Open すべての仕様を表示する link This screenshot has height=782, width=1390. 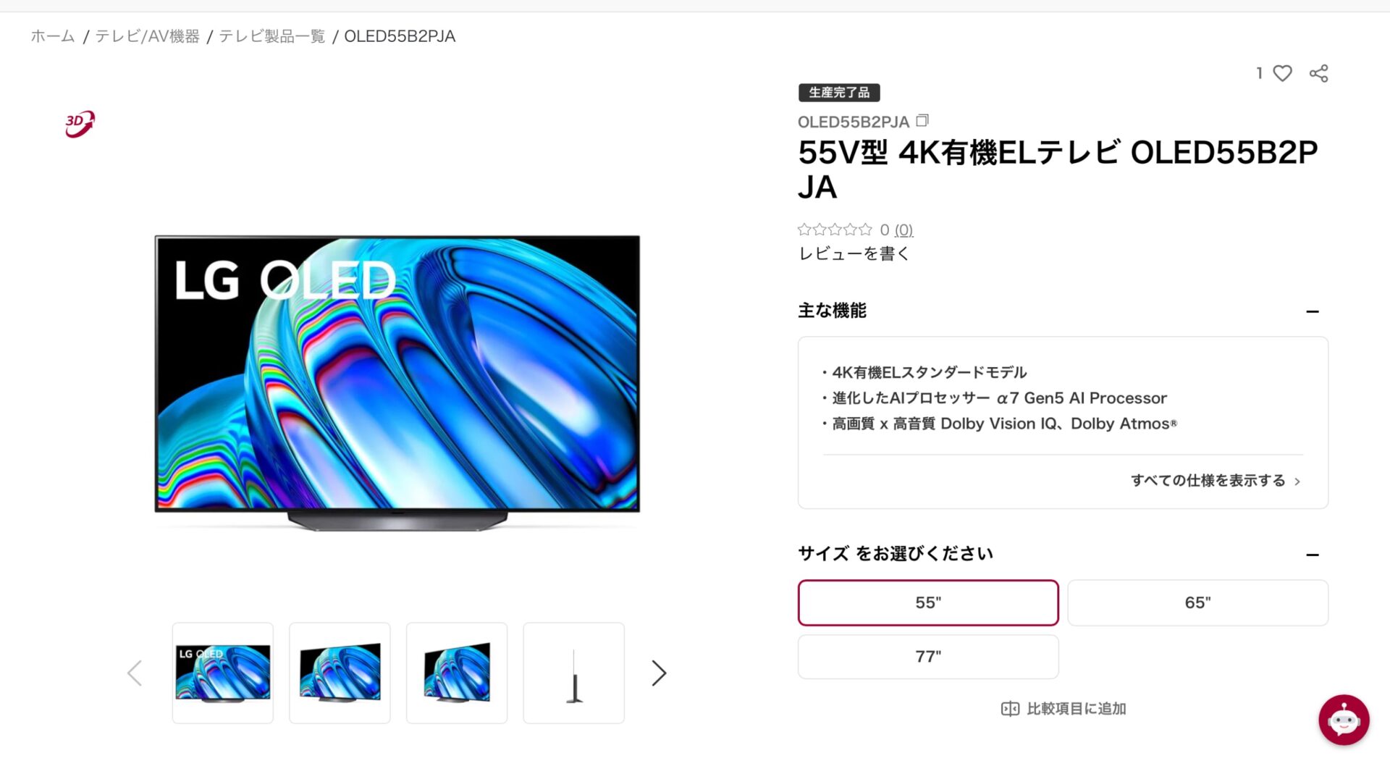(x=1216, y=481)
